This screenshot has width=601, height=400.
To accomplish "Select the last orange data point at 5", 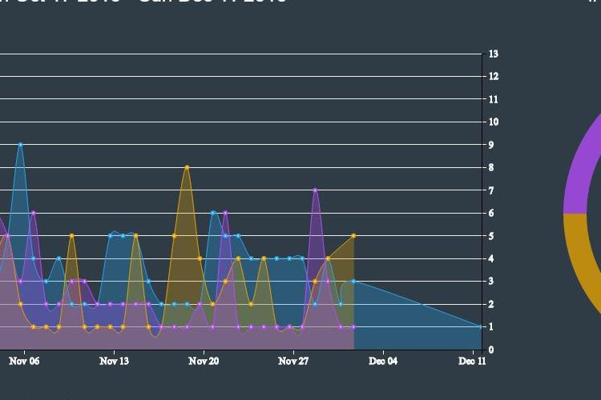I will (x=353, y=236).
